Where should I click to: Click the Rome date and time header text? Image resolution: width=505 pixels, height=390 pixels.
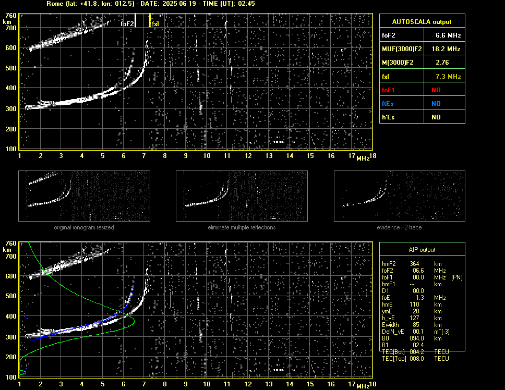pos(151,4)
